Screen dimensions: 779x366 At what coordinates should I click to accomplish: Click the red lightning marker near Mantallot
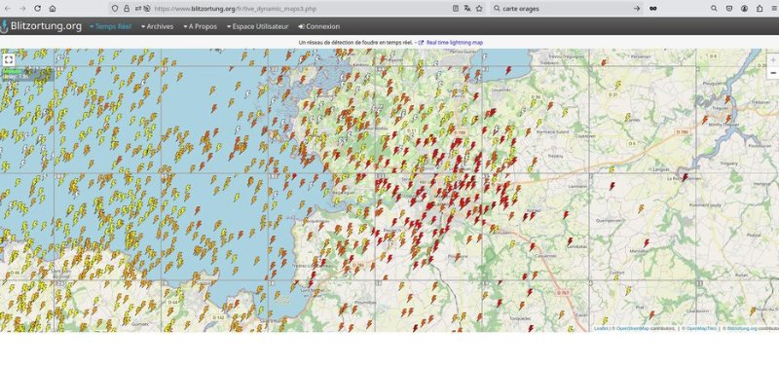pos(647,242)
